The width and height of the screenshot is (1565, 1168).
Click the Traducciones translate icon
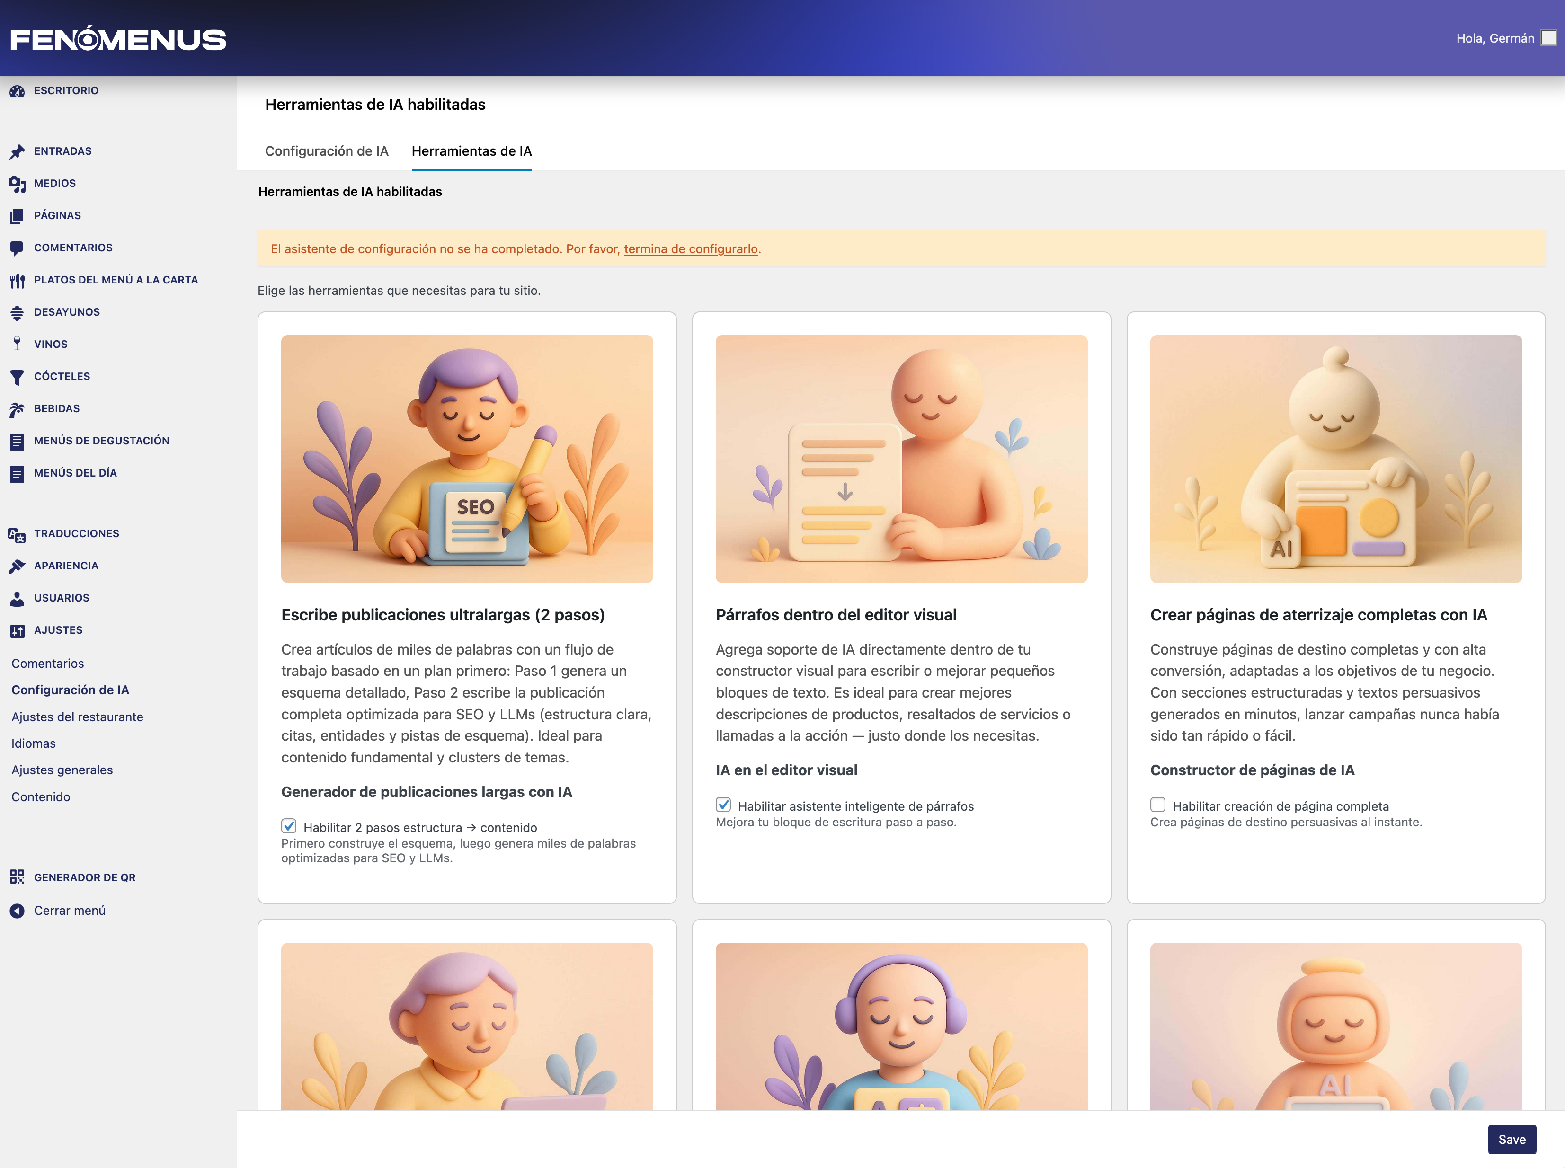point(17,534)
